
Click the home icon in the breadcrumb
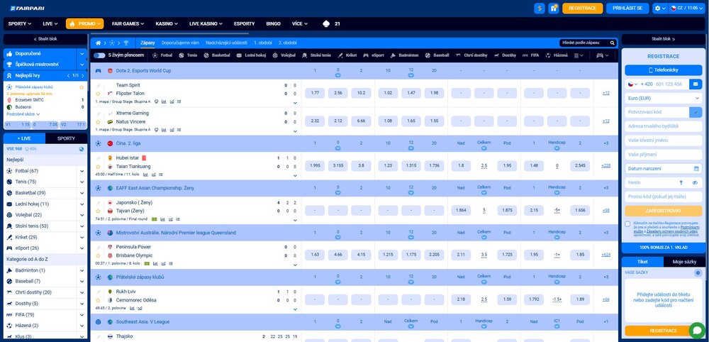(98, 43)
